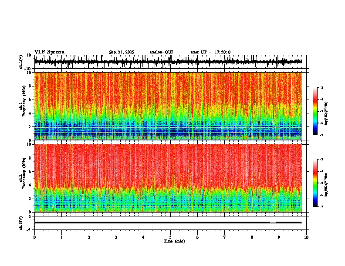345x266 pixels.
Task: Click time axis tick label "3"
Action: [x=116, y=237]
